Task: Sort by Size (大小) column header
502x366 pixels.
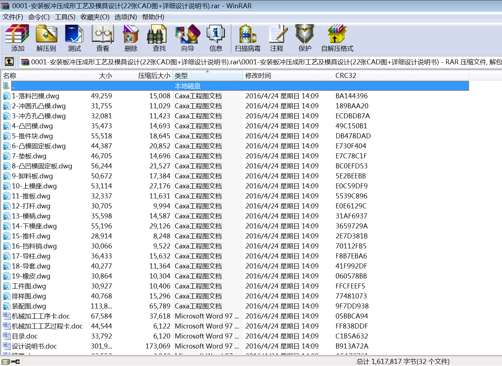Action: pos(100,75)
